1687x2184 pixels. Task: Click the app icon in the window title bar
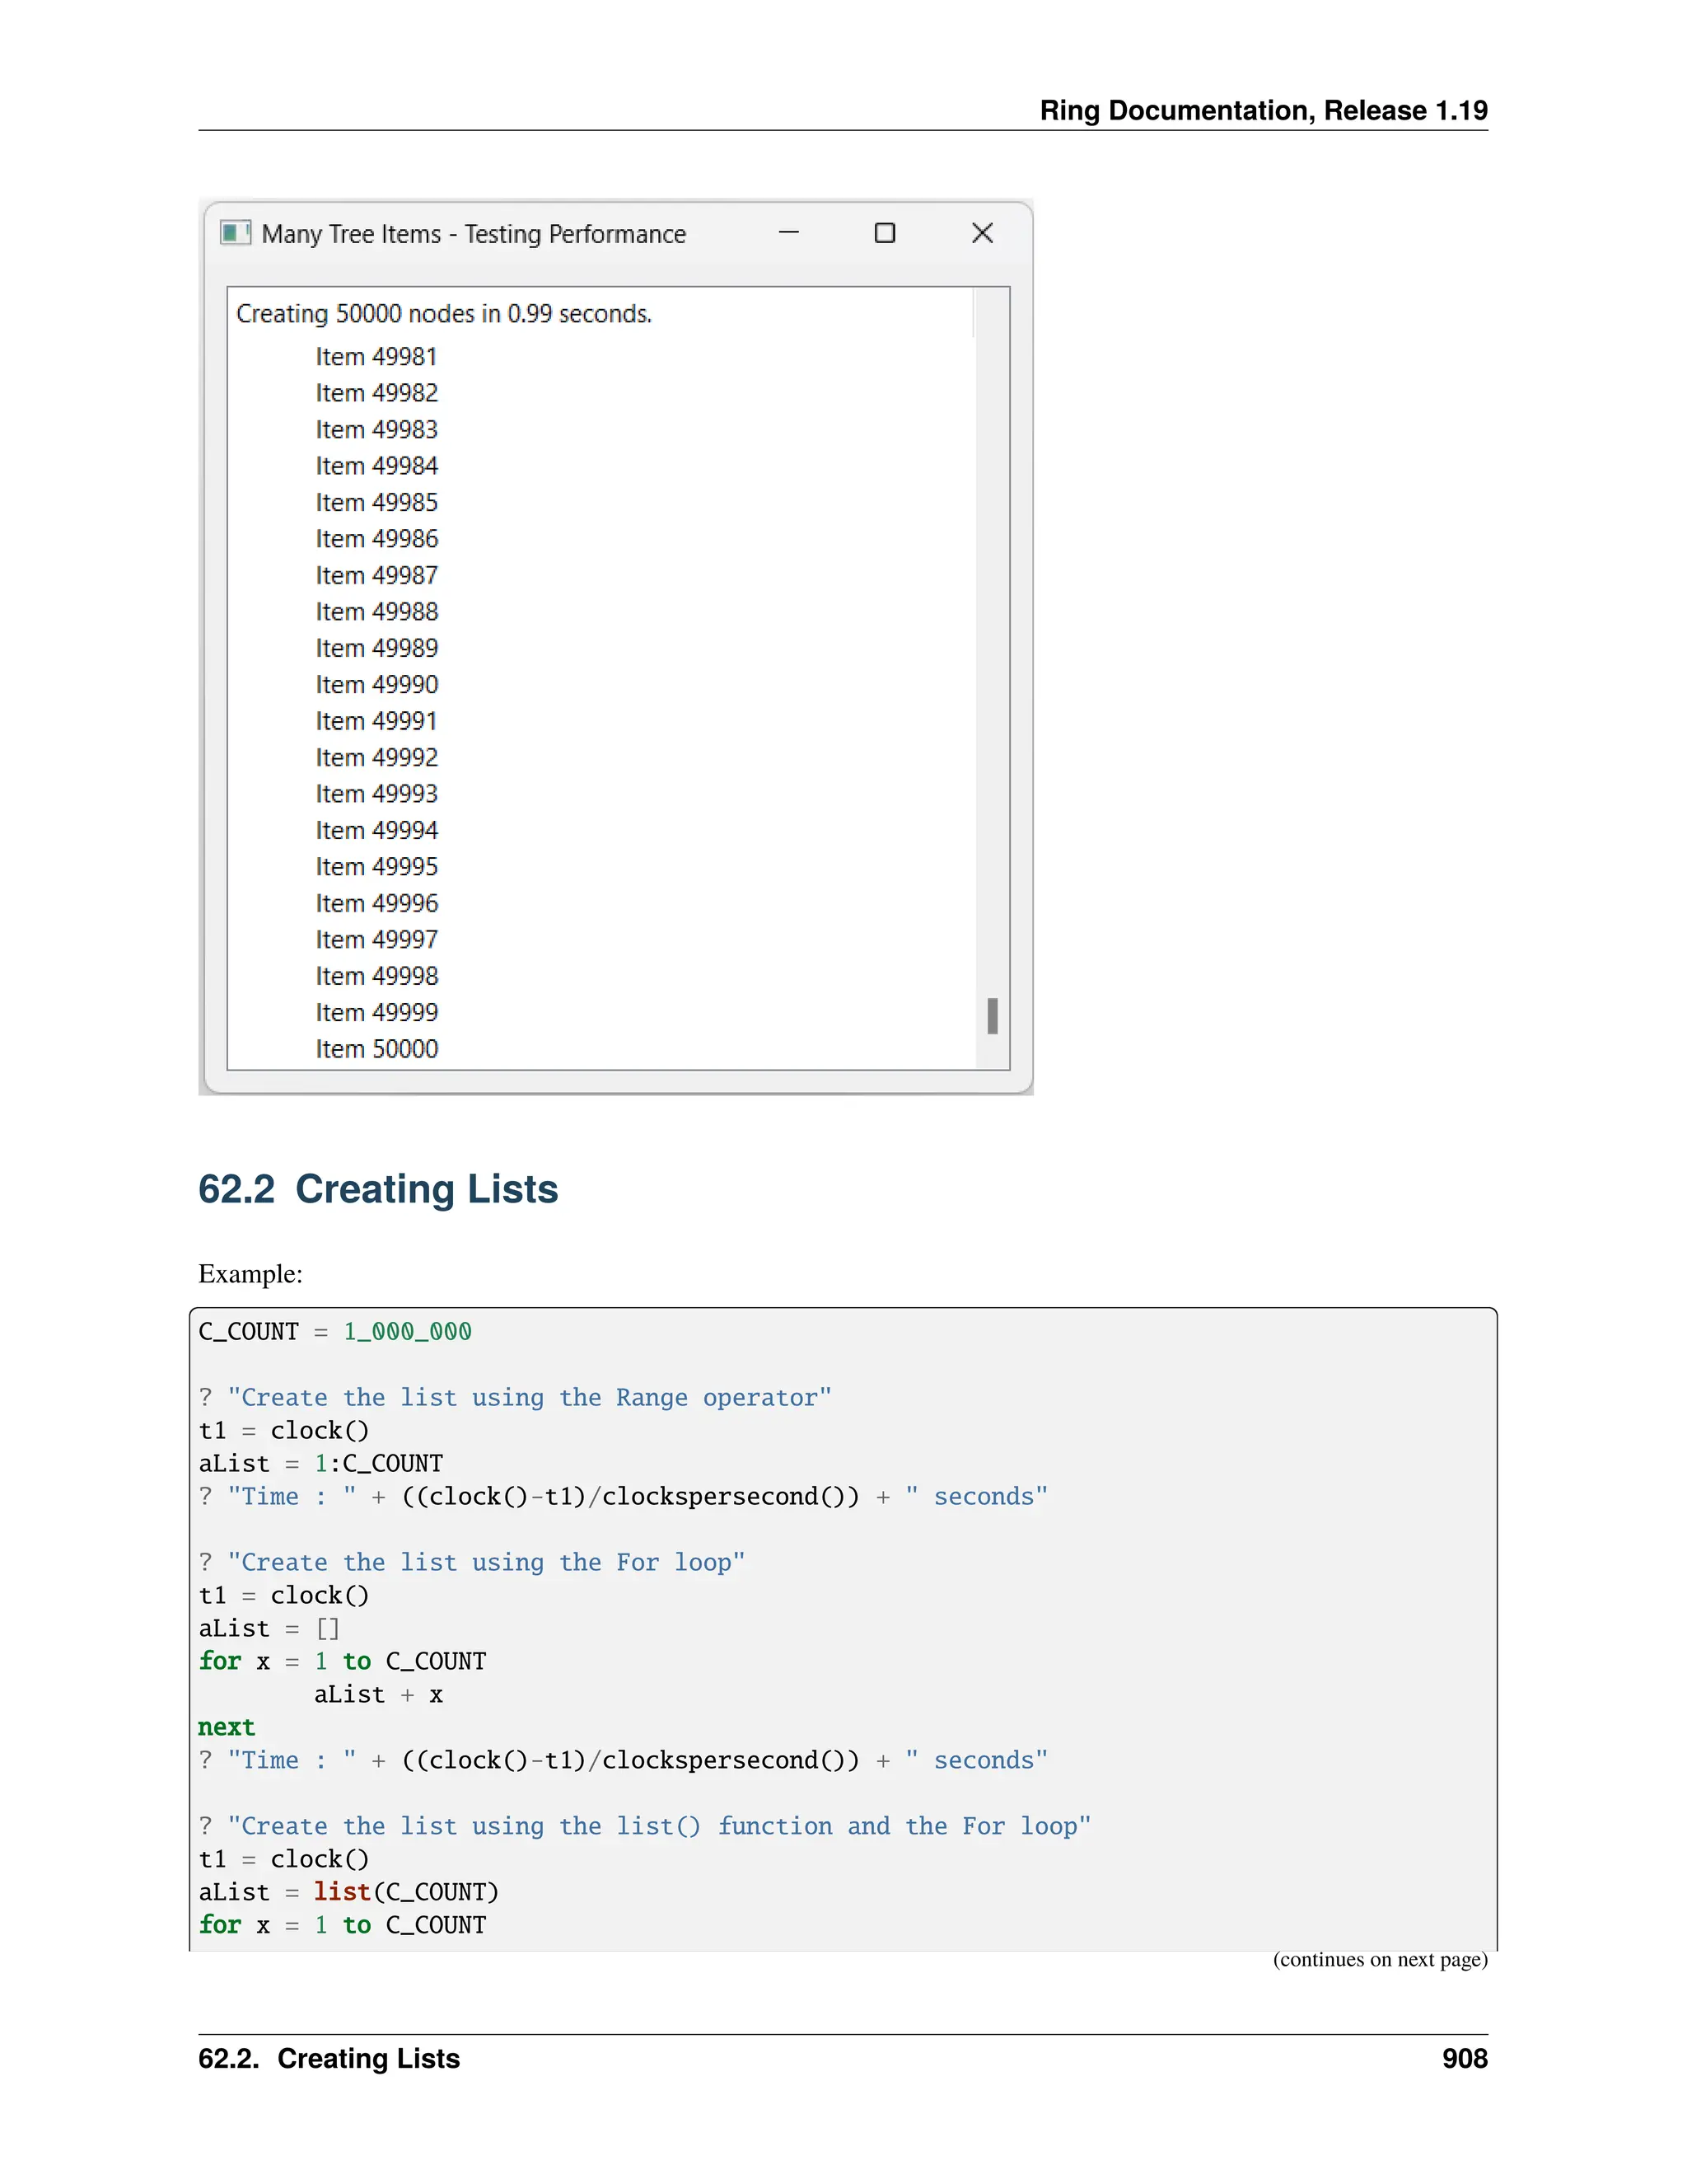click(235, 233)
